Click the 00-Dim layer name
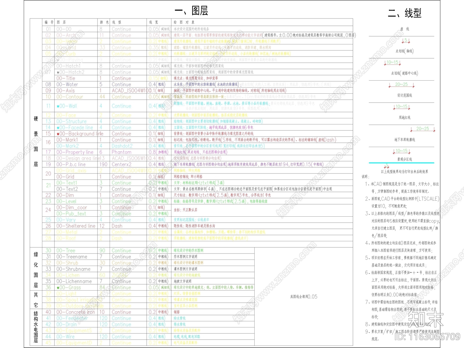 (65, 195)
